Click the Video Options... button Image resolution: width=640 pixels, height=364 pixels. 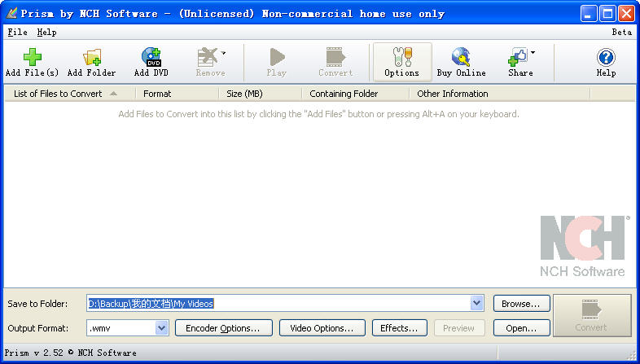tap(322, 328)
